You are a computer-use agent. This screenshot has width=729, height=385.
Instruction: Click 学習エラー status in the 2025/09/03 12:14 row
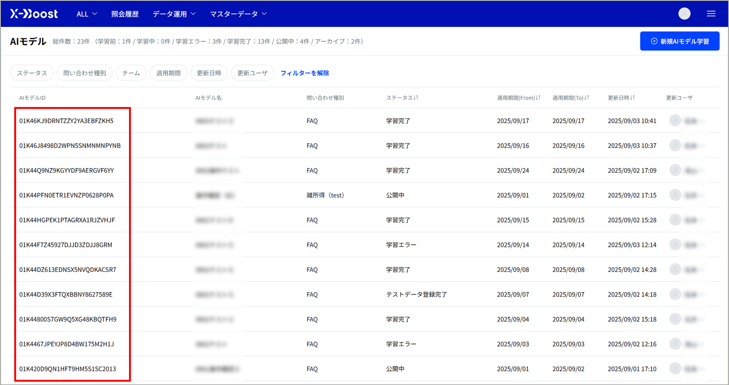(401, 245)
